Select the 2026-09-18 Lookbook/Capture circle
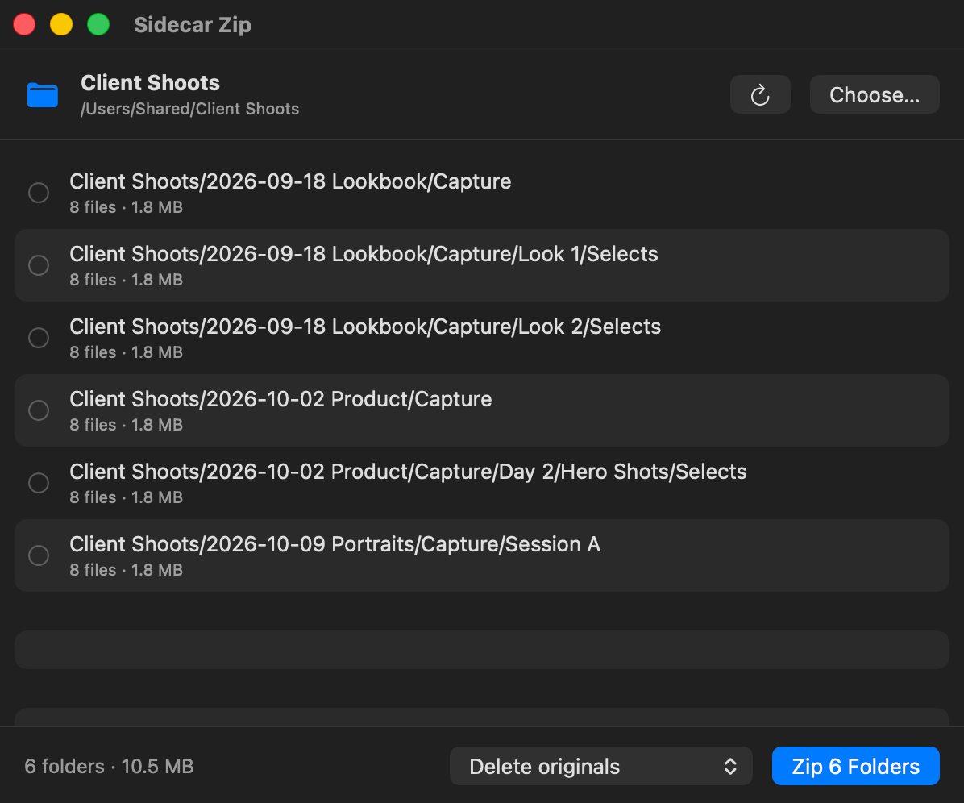964x803 pixels. [39, 193]
